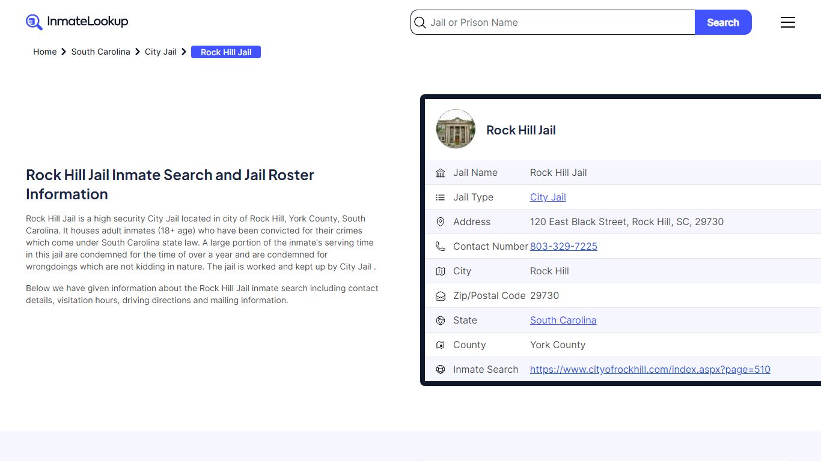Click the mailbox icon beside Zip/Postal Code

(x=440, y=295)
